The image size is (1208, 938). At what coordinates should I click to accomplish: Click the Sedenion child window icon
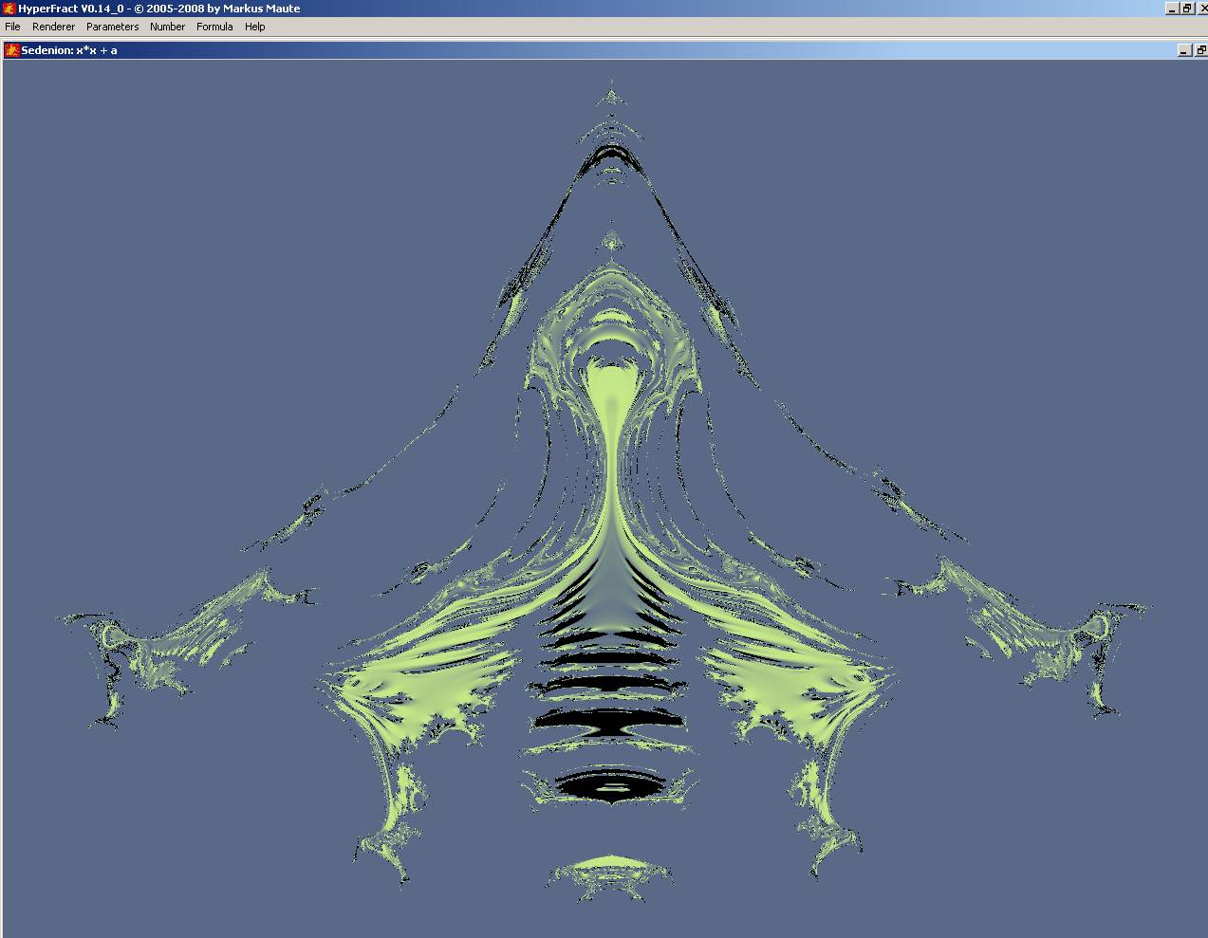pyautogui.click(x=12, y=50)
